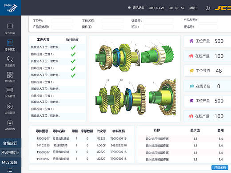This screenshot has height=173, width=231.
Task: Click the JEE logo in header
Action: click(223, 8)
